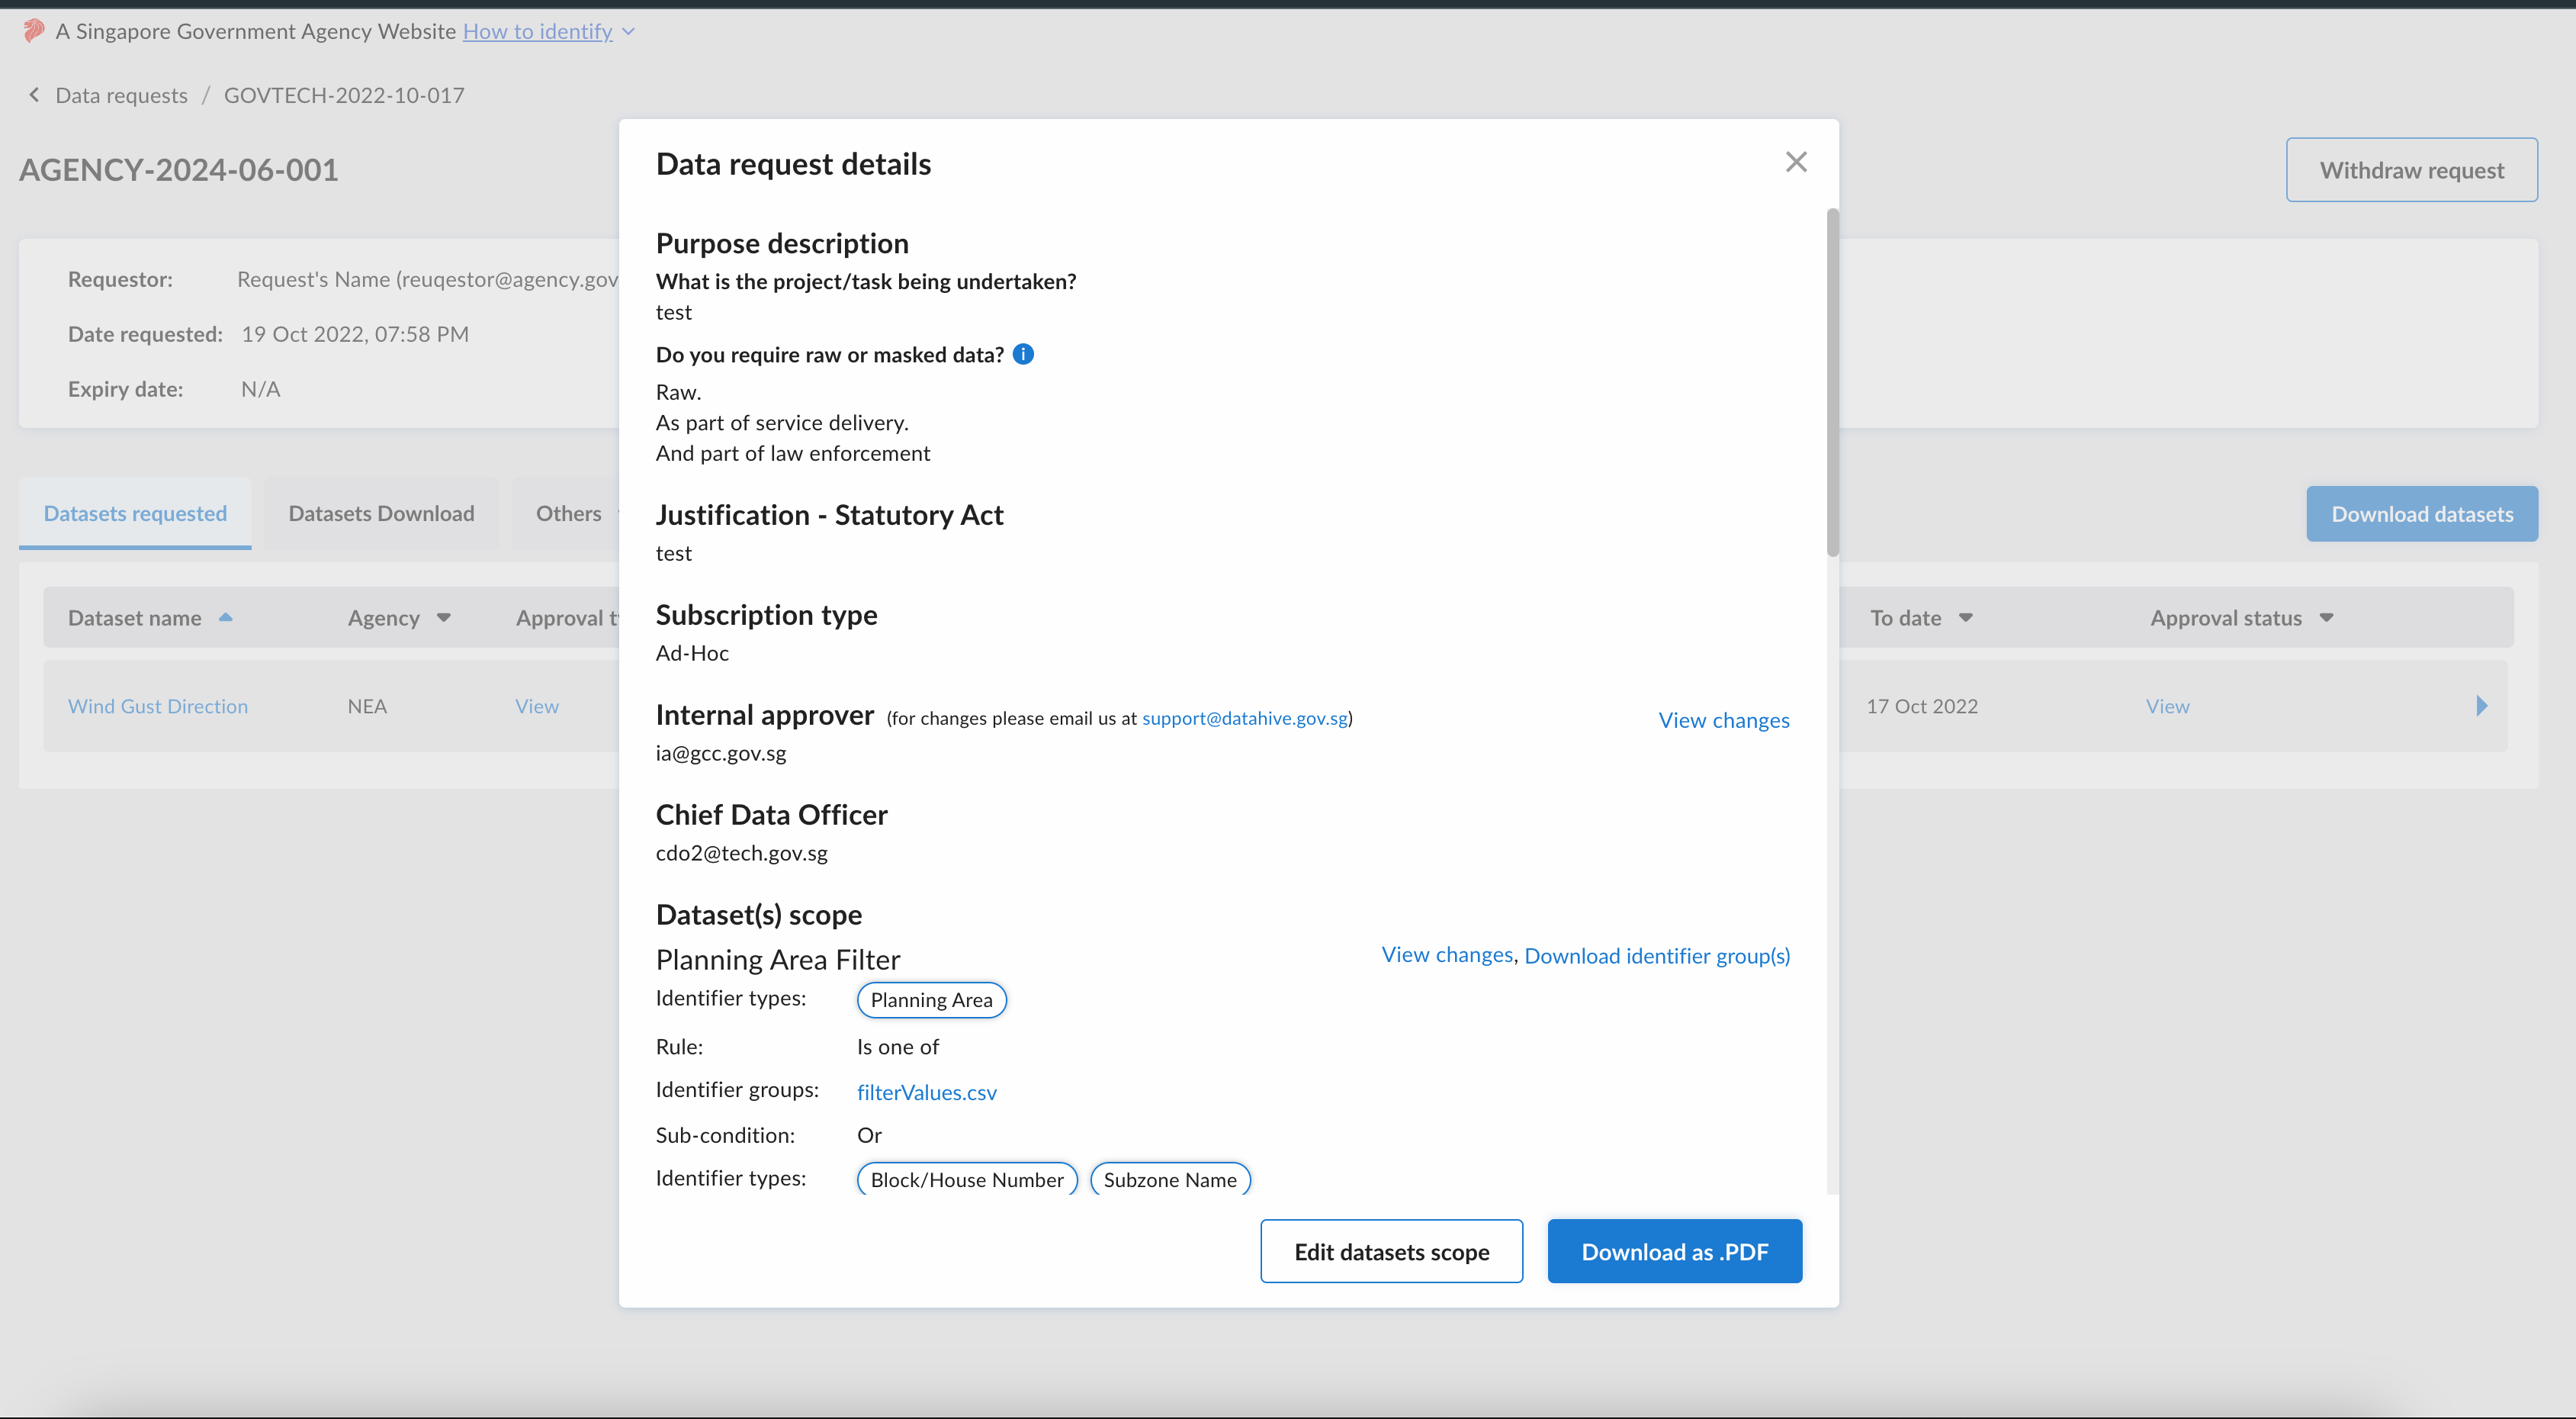Open the support@datahive.gov.sg email link
This screenshot has width=2576, height=1419.
pyautogui.click(x=1245, y=719)
